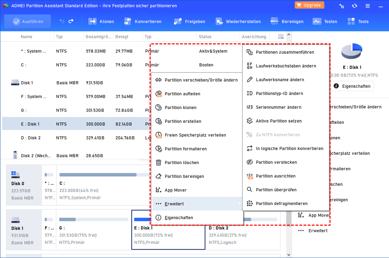Click the Klonen toolbar icon
This screenshot has width=389, height=258.
click(x=92, y=22)
